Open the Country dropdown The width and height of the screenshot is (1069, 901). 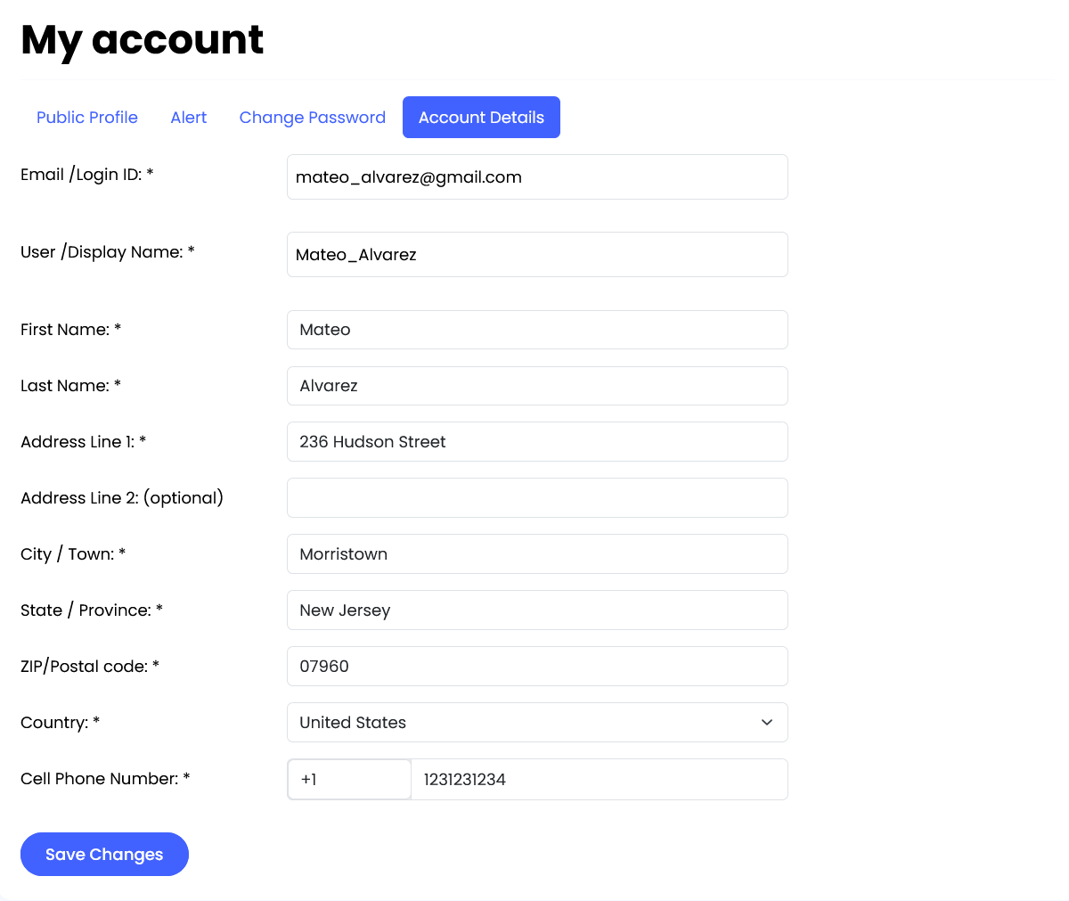click(536, 722)
